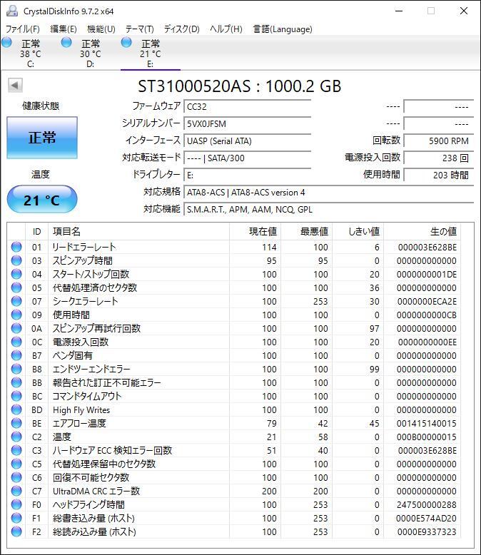Click the status icon for B8 エンドツーエンドエラー
The image size is (481, 555).
16,369
